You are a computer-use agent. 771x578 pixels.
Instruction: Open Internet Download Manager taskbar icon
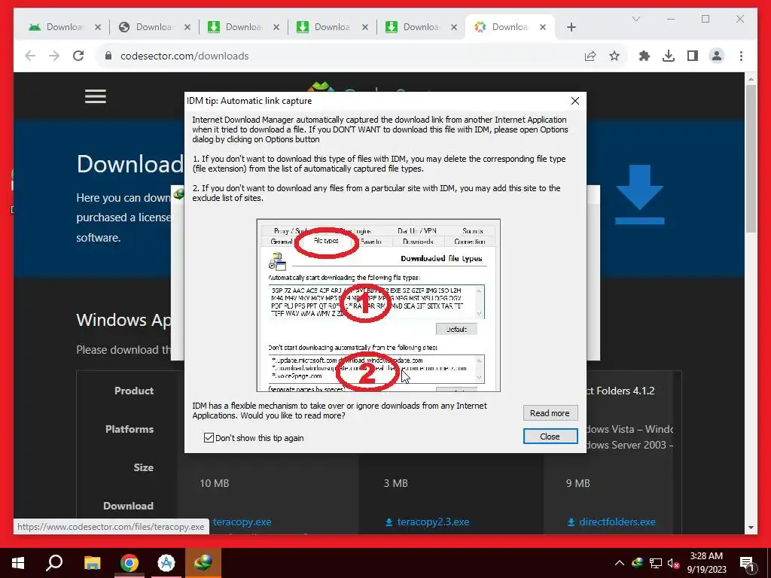point(203,563)
